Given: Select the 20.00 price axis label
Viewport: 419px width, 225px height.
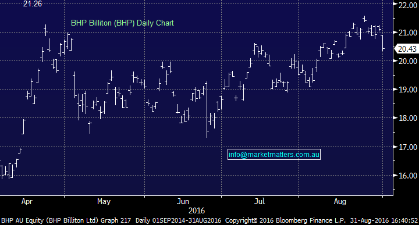Looking at the screenshot, I should pos(408,61).
